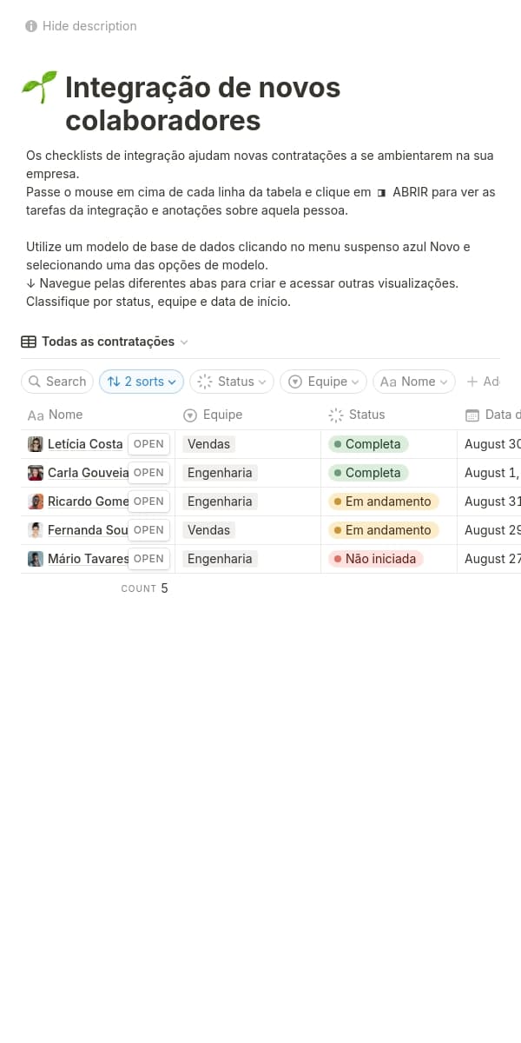
Task: Click the seedling page icon
Action: [40, 88]
